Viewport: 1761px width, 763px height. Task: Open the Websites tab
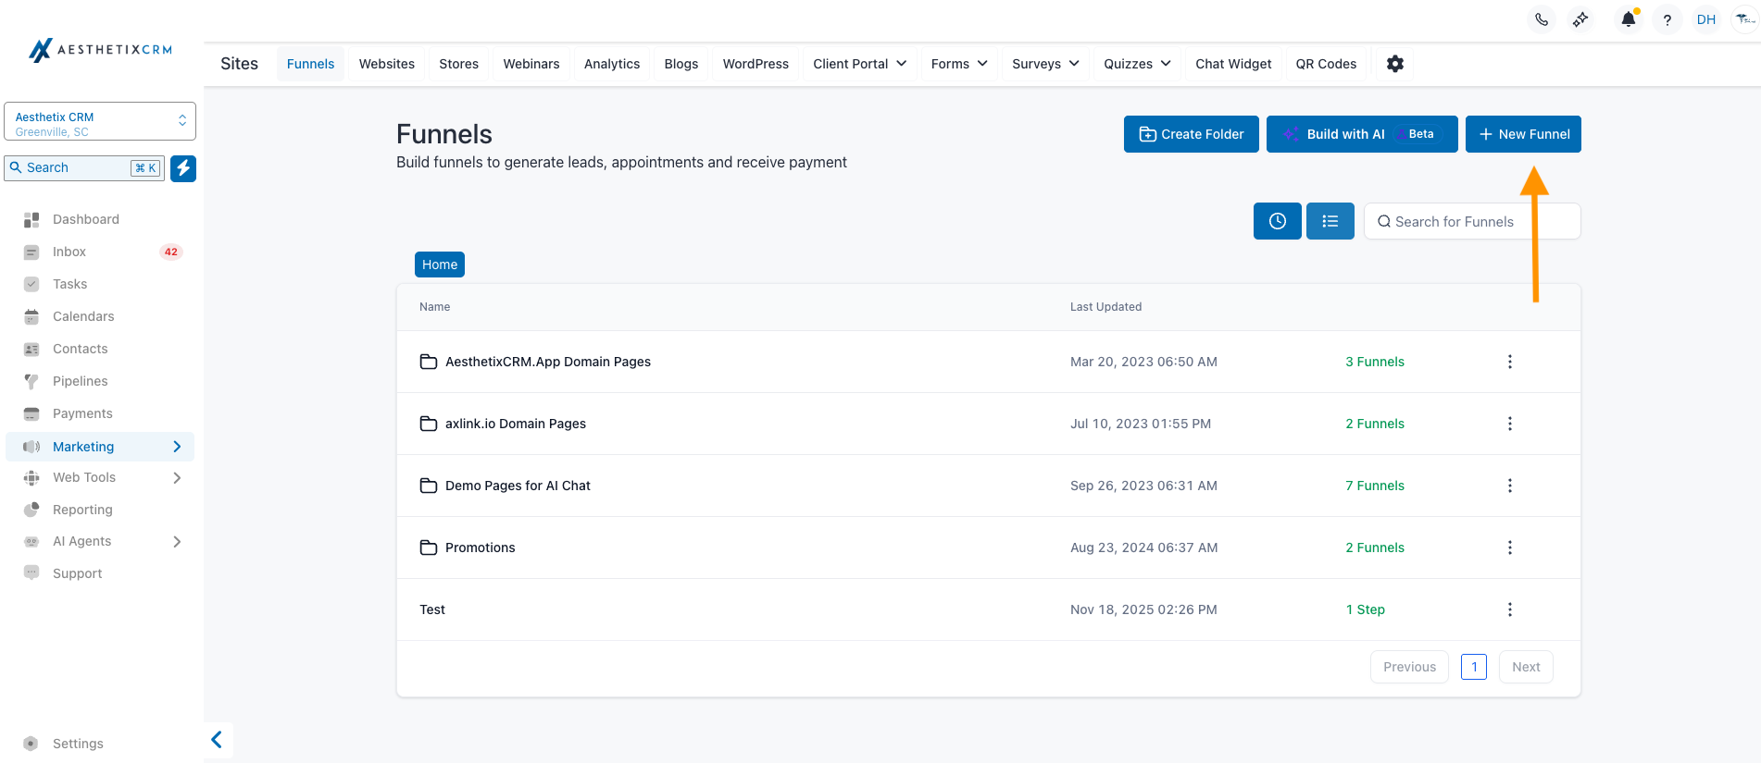[x=386, y=64]
